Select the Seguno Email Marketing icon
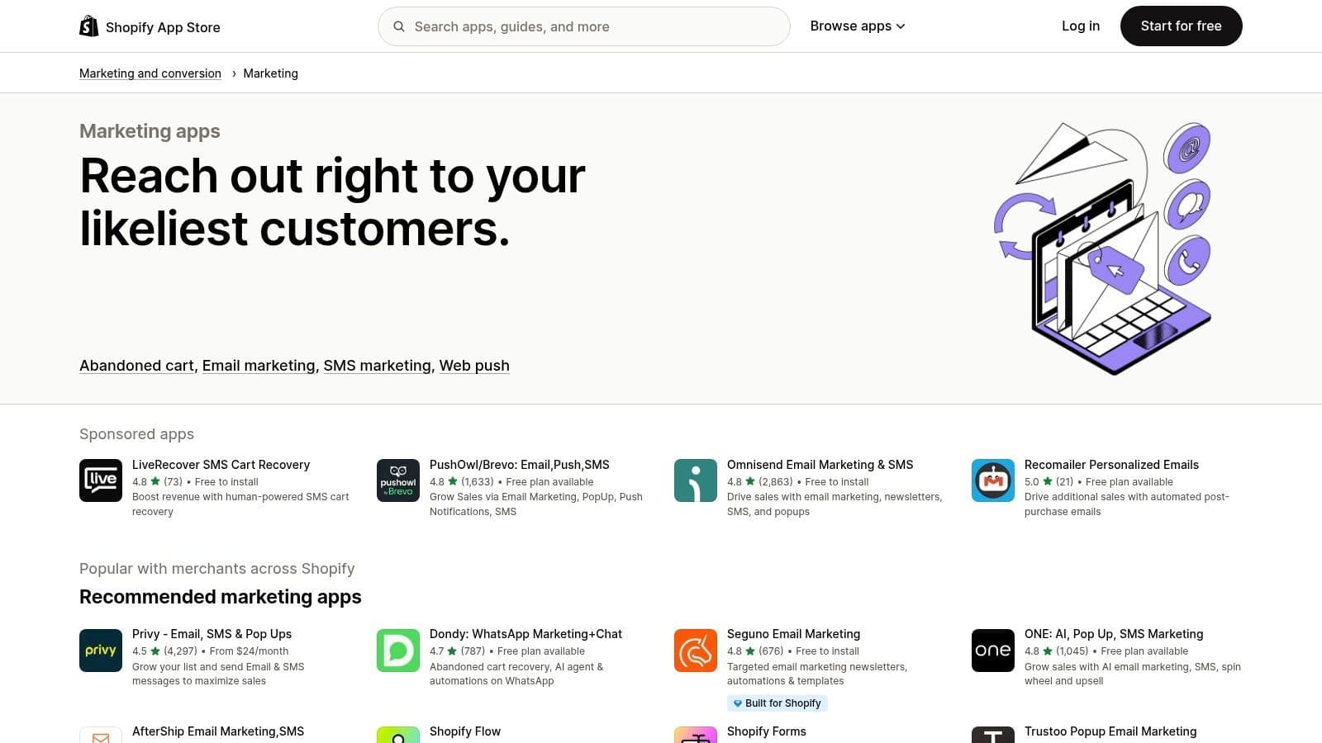 pyautogui.click(x=696, y=651)
